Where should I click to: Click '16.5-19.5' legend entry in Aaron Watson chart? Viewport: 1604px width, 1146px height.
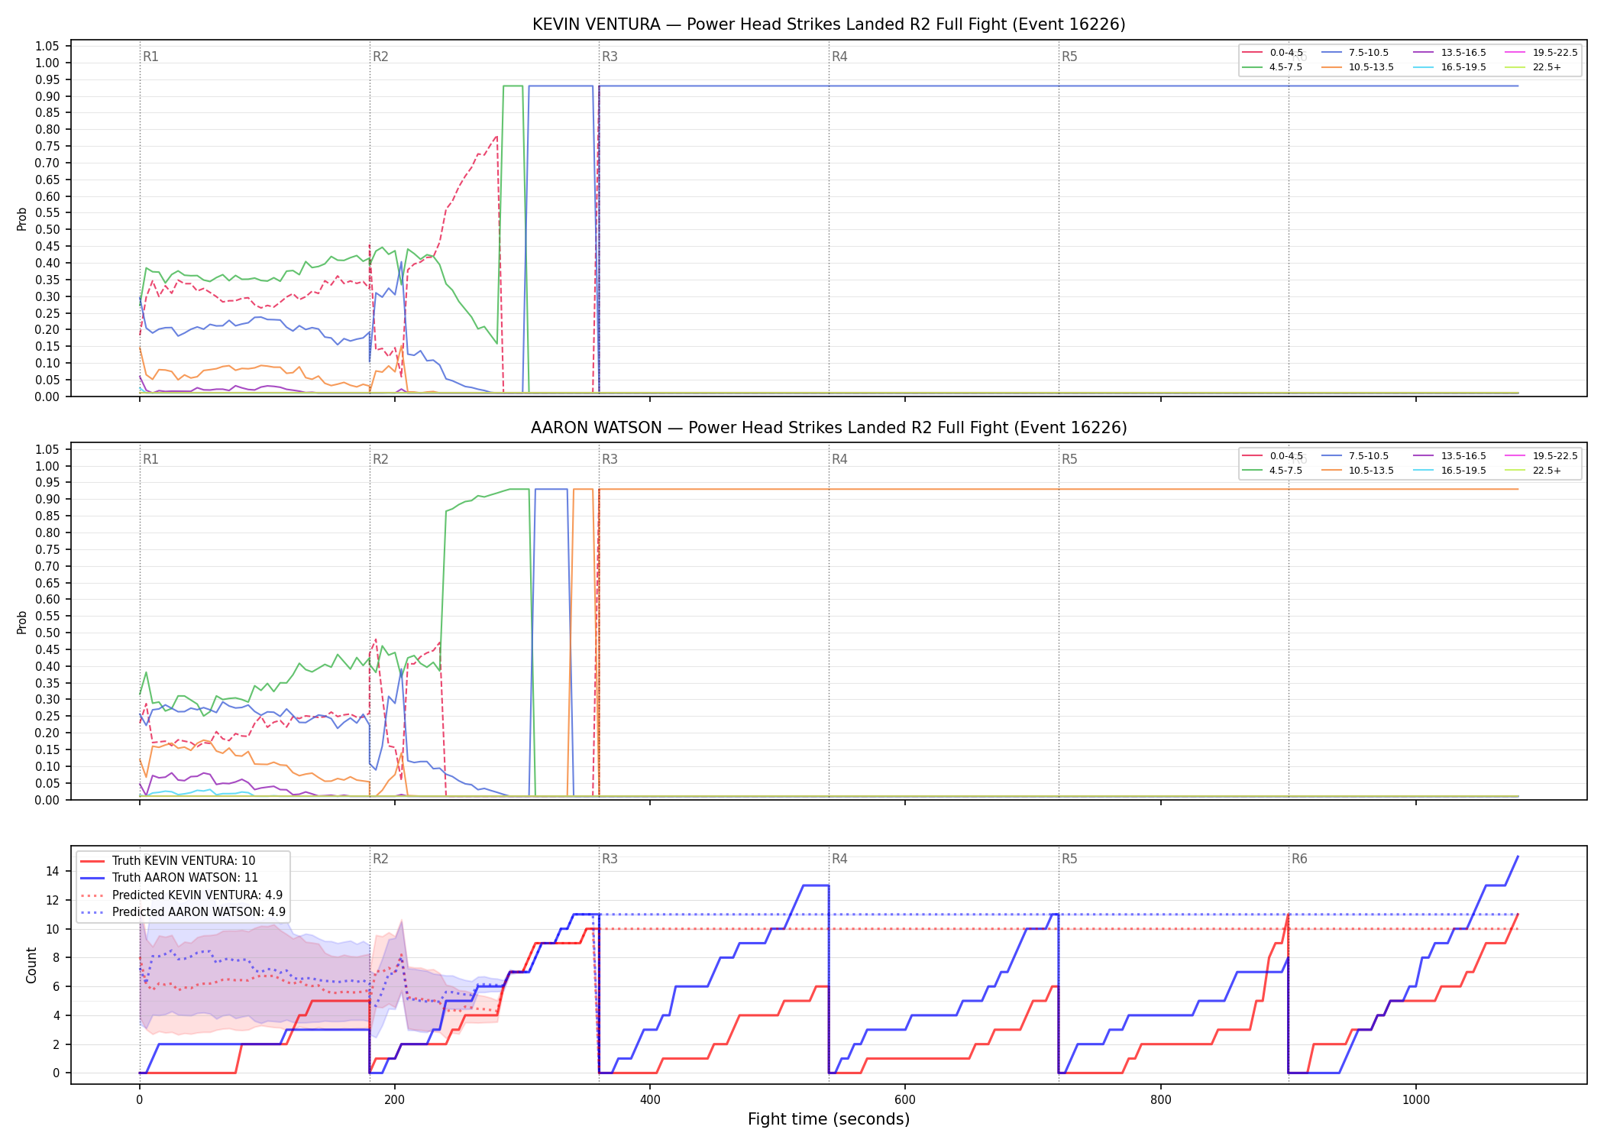tap(1450, 471)
